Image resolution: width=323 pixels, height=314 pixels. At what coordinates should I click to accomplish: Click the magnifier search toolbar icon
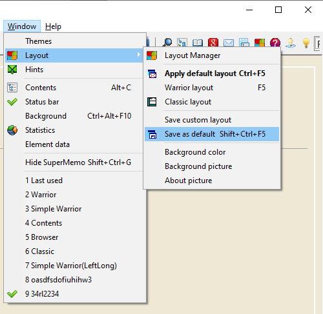coord(167,43)
